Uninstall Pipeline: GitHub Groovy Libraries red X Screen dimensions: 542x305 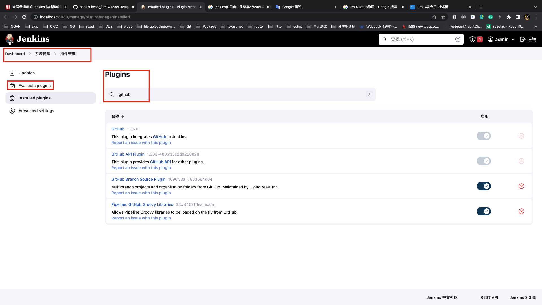[521, 211]
